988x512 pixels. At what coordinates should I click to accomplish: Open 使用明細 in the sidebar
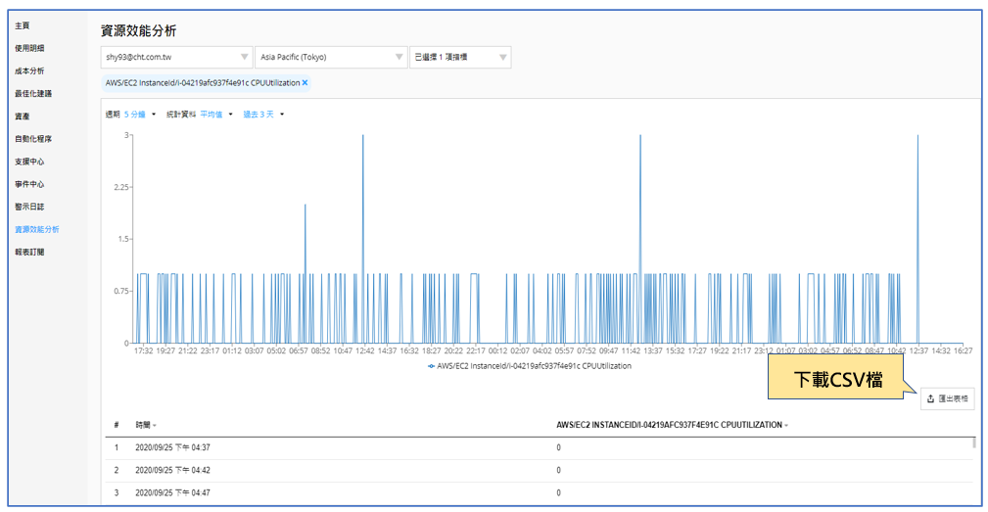point(29,48)
